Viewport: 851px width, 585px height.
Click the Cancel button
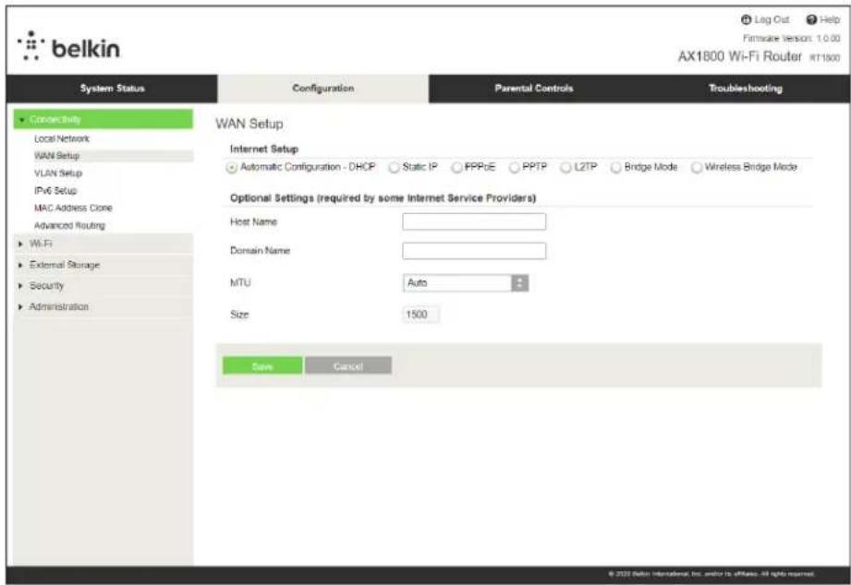[348, 366]
